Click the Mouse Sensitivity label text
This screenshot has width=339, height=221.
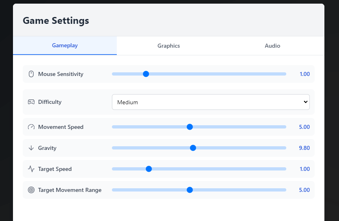coord(60,74)
